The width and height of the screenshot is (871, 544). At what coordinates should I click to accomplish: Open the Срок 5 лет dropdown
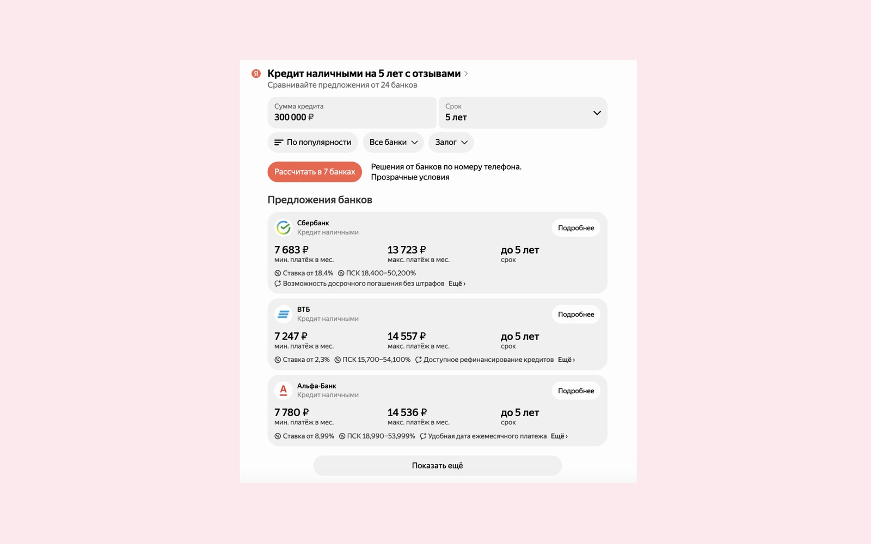[x=523, y=113]
